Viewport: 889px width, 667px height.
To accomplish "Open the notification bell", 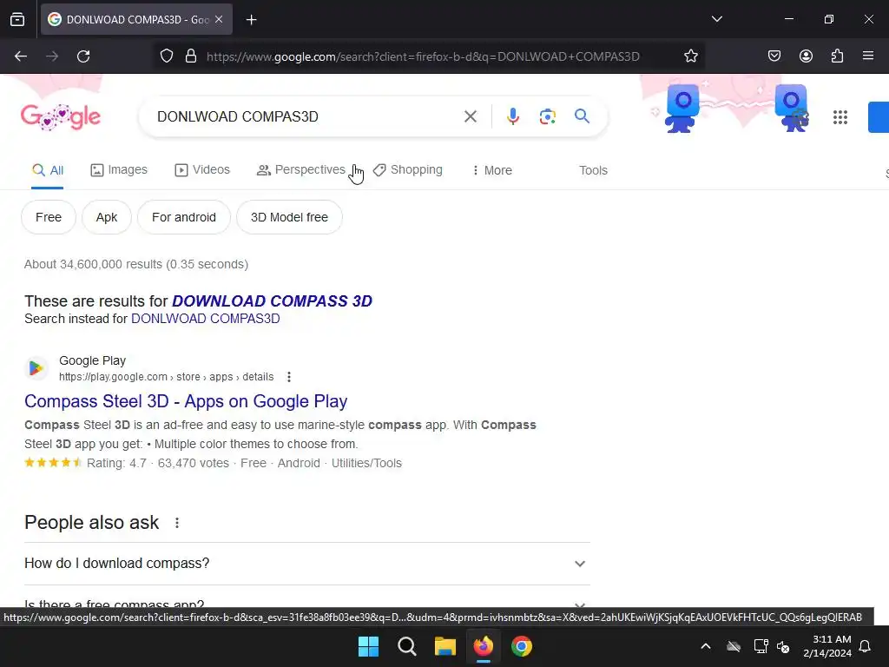I will click(865, 646).
